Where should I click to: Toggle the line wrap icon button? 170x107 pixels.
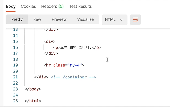coord(135,19)
